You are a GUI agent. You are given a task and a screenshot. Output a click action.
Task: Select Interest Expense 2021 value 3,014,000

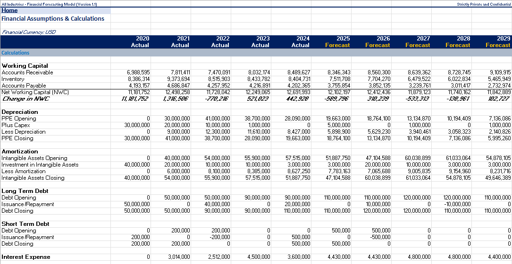coord(179,257)
